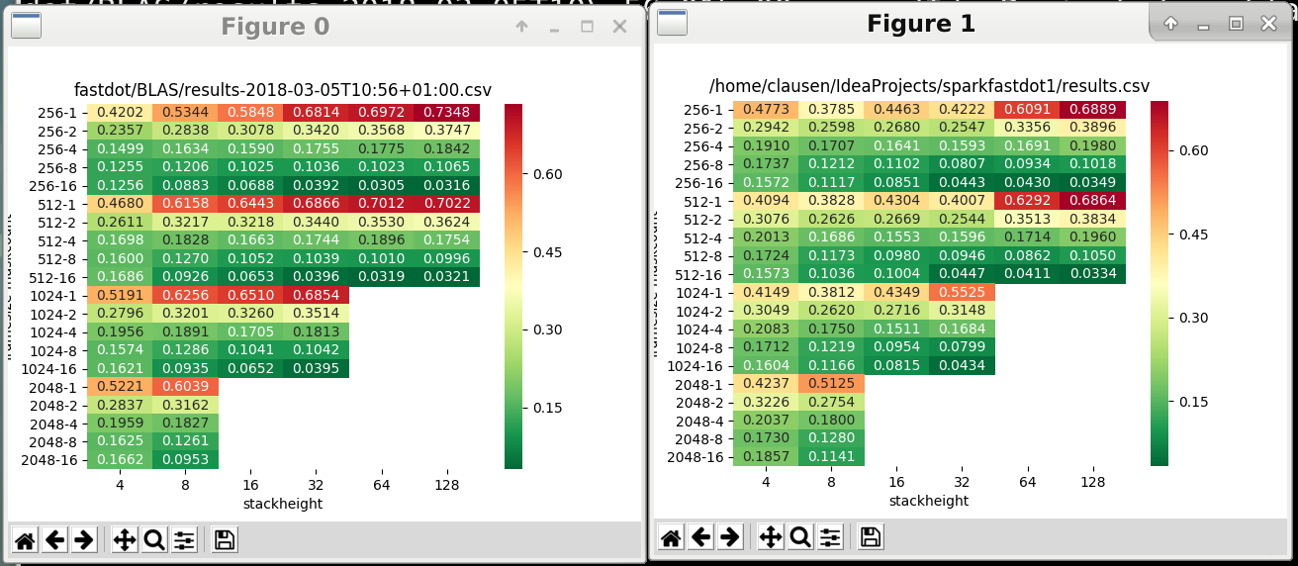This screenshot has width=1298, height=566.
Task: Close the Figure 0 window
Action: 620,28
